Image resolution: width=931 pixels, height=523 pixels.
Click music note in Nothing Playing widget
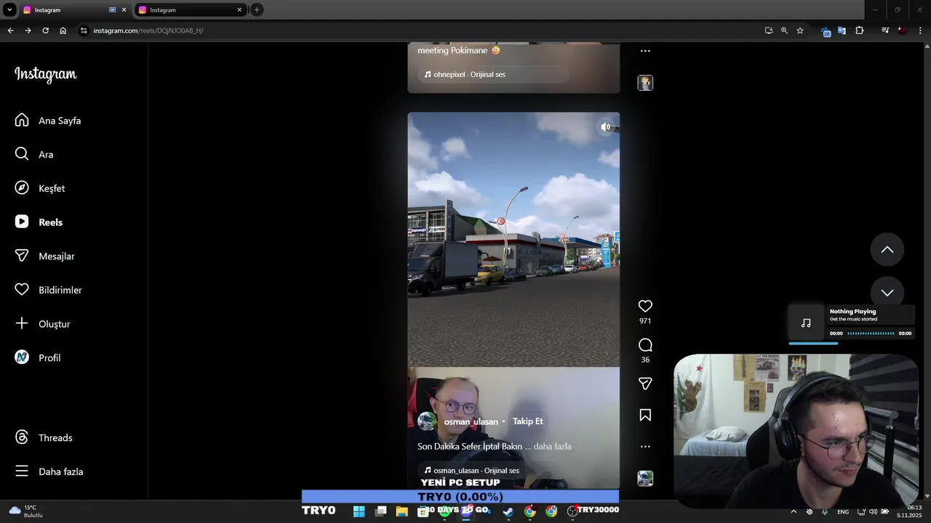coord(806,323)
